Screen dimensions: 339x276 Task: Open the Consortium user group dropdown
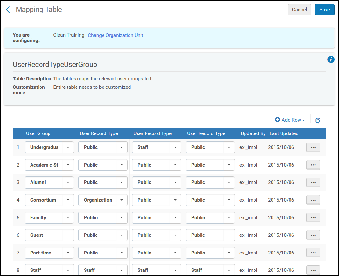(49, 200)
